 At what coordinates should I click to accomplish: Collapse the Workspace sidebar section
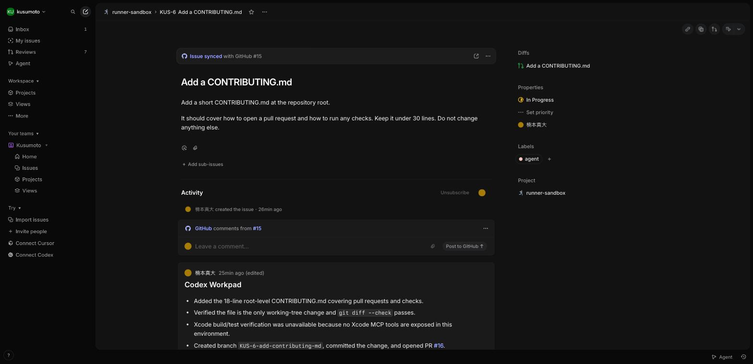[24, 81]
